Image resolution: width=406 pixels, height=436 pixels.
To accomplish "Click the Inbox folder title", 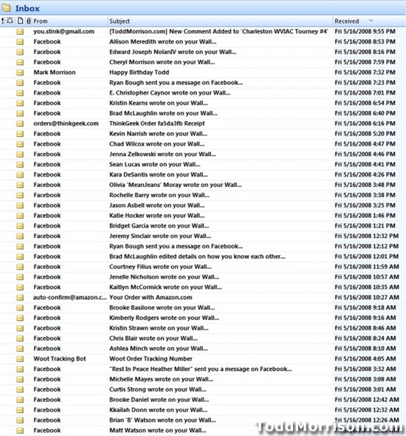I will 27,8.
